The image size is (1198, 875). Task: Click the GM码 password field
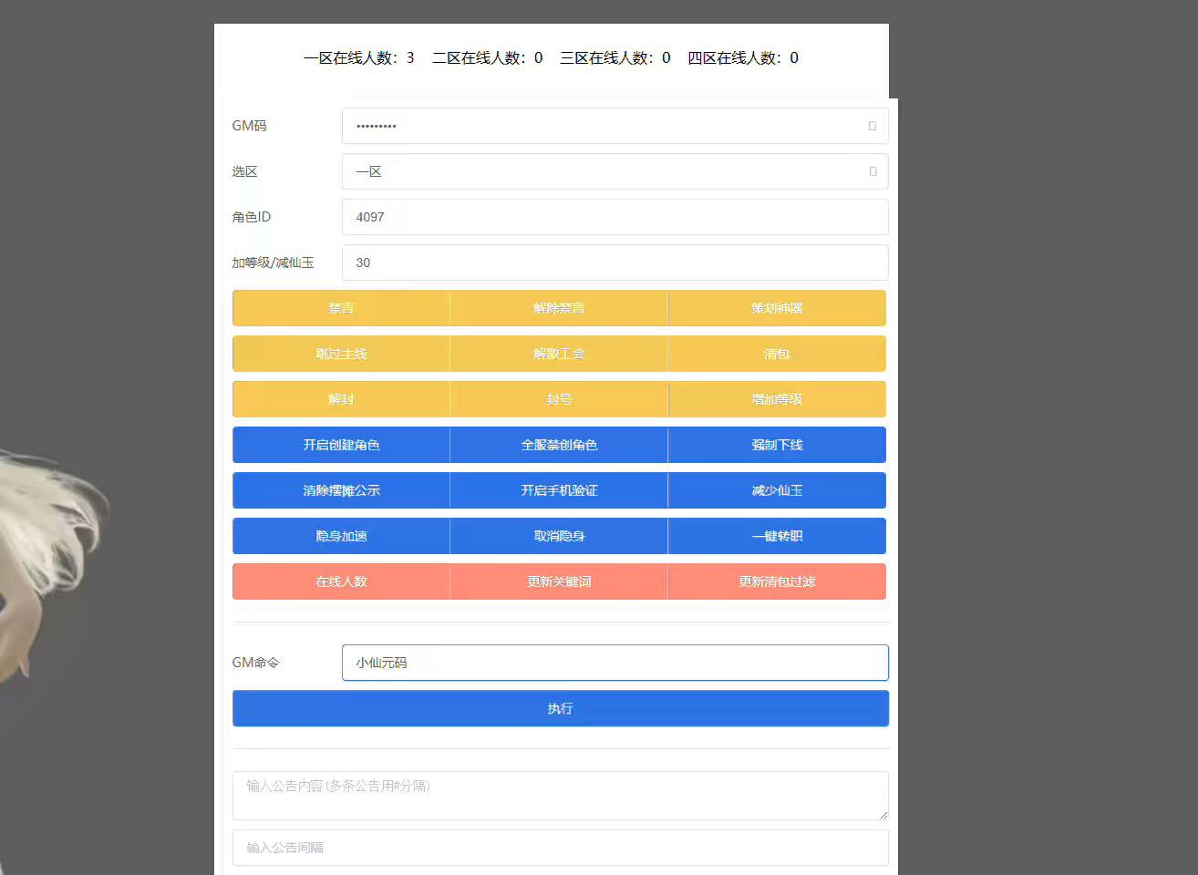[x=614, y=126]
